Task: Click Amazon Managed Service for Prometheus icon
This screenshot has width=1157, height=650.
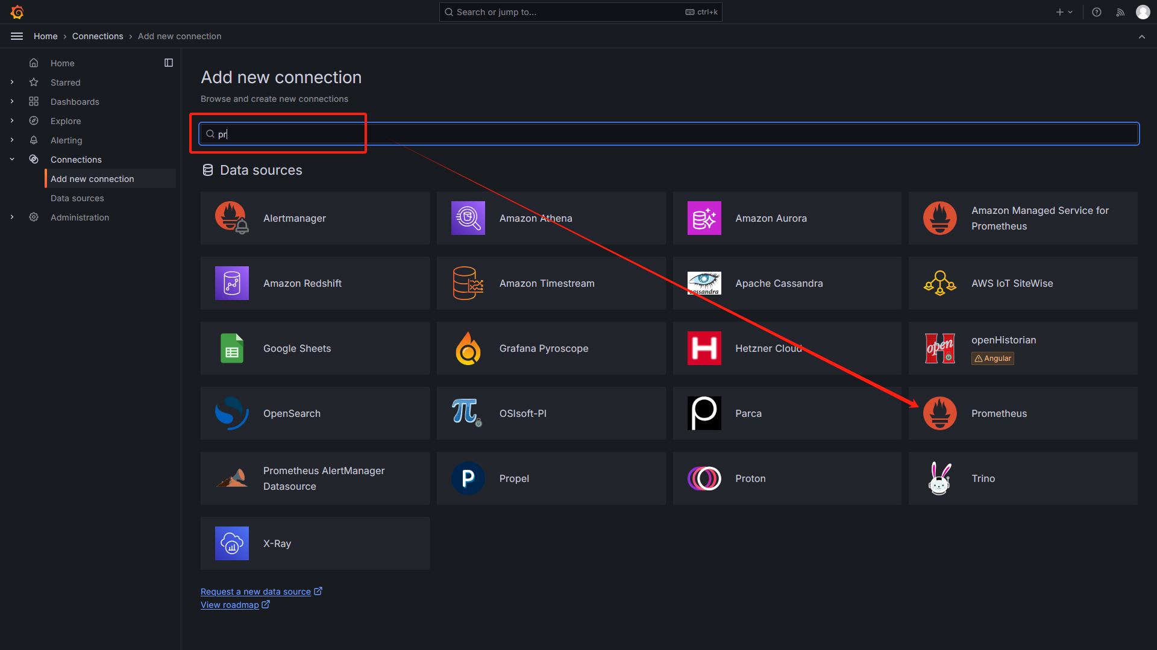Action: 940,218
